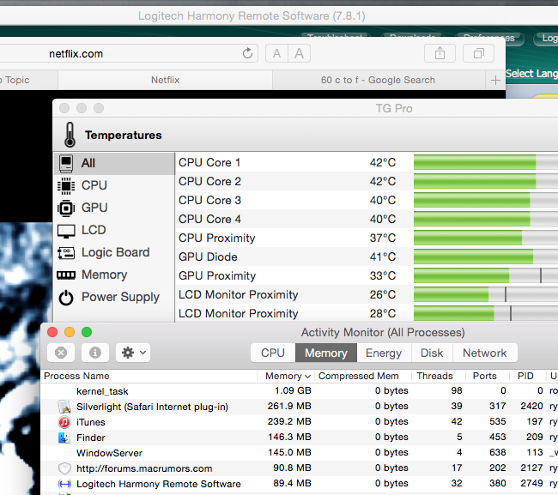Screen dimensions: 558x495
Task: Reload the netflix.com page in Safari
Action: coord(247,53)
